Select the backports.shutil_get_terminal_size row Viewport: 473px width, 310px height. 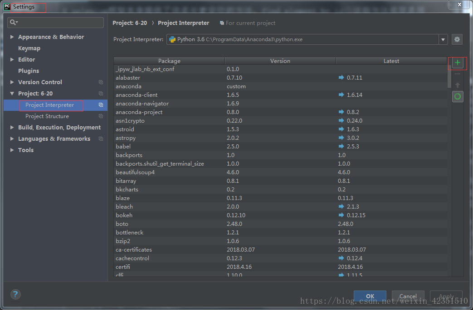[x=281, y=163]
